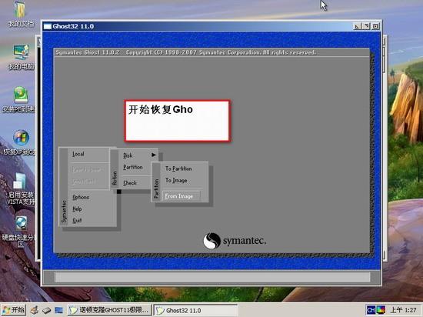Activate the Ghost32 11.0 taskbar button
The image size is (423, 317).
tap(195, 310)
